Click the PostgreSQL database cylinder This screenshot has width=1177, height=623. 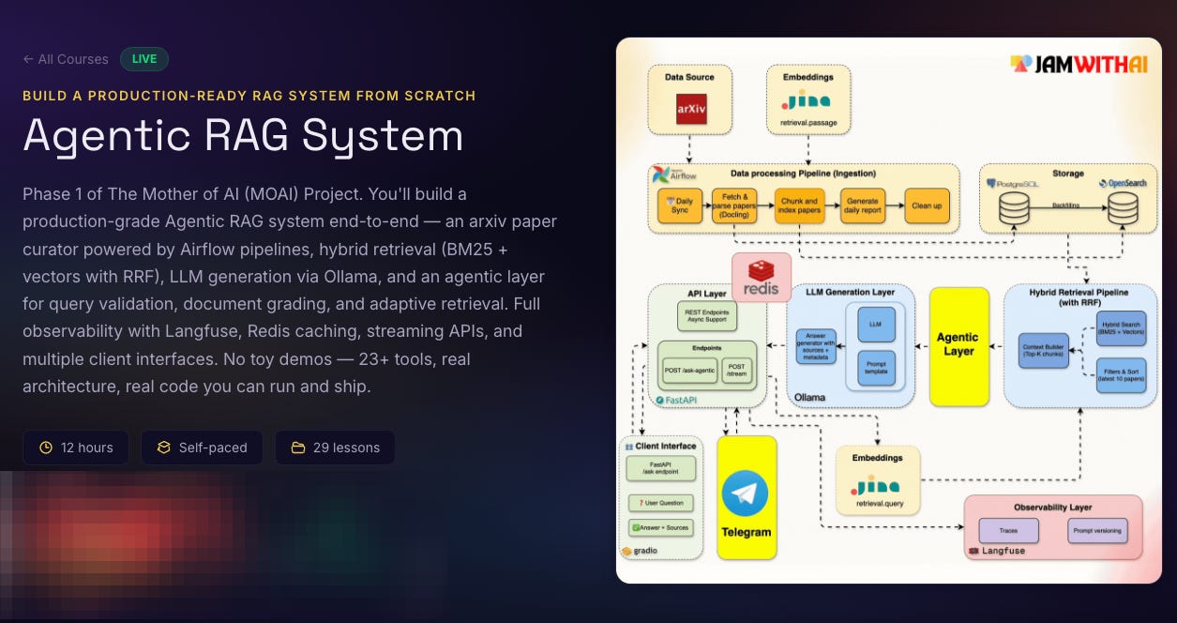pyautogui.click(x=1013, y=209)
